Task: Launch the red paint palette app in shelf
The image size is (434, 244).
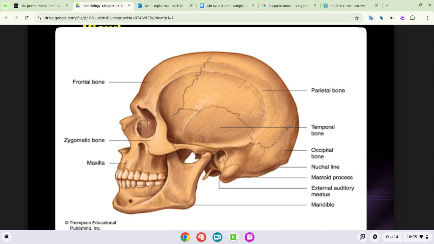Action: coord(201,237)
